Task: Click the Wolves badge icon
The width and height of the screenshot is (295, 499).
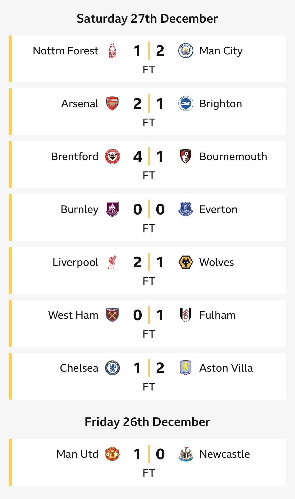Action: click(x=186, y=262)
